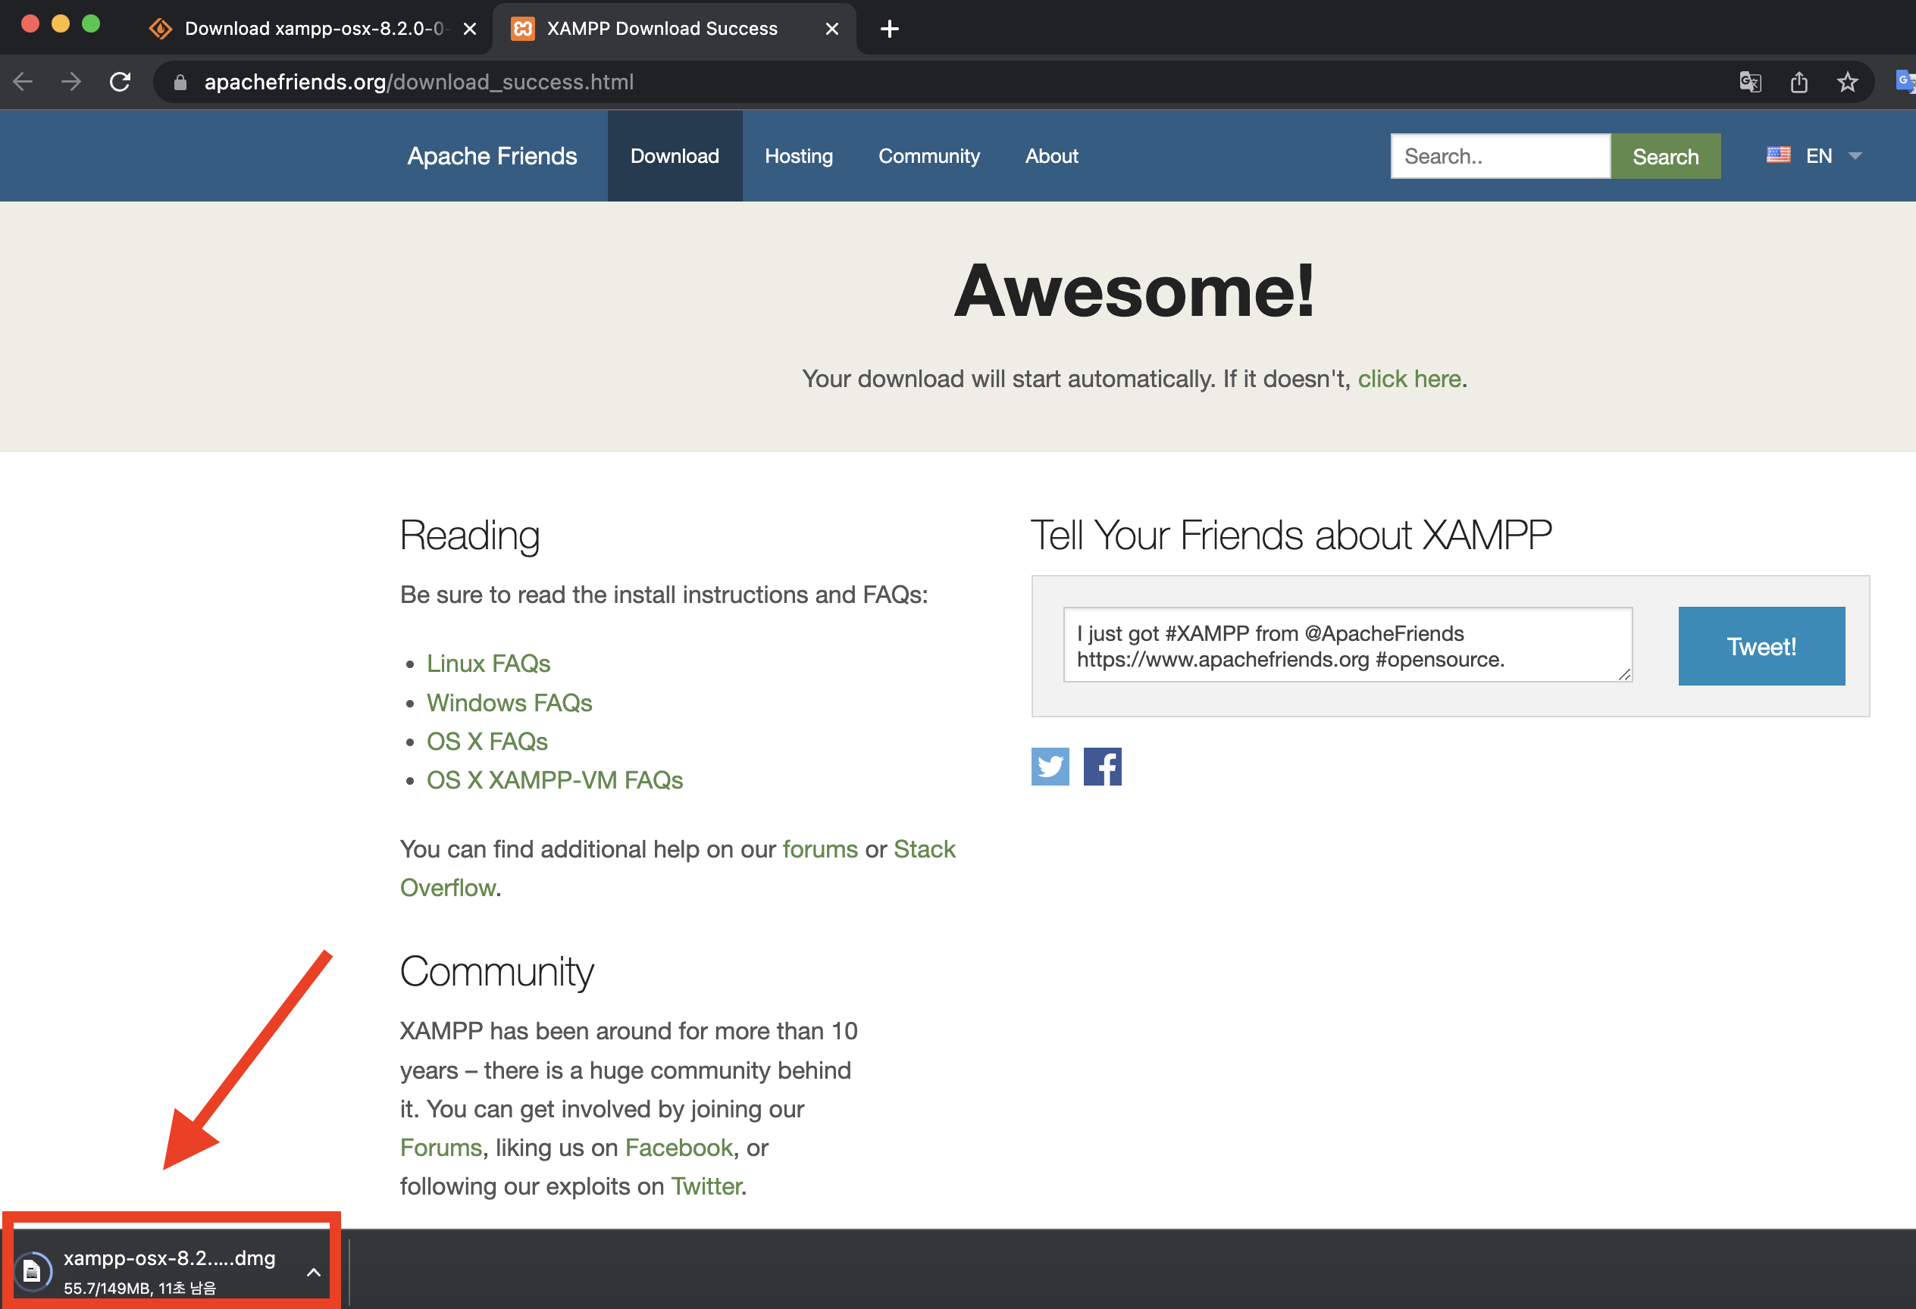Click the Twitter share icon
The width and height of the screenshot is (1916, 1309).
point(1050,766)
